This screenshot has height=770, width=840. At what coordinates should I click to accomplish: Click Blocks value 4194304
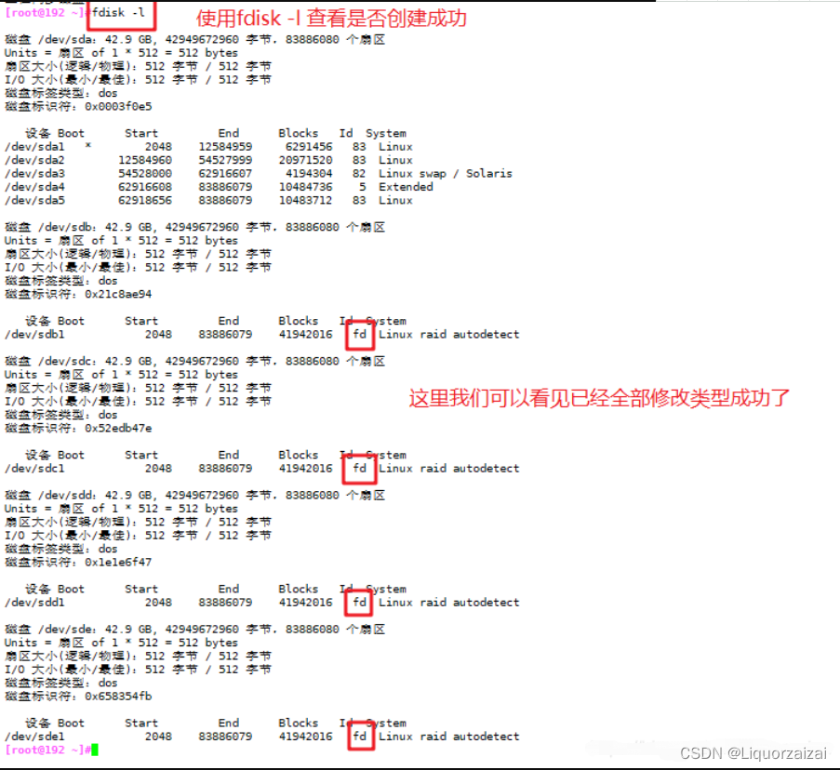point(309,174)
